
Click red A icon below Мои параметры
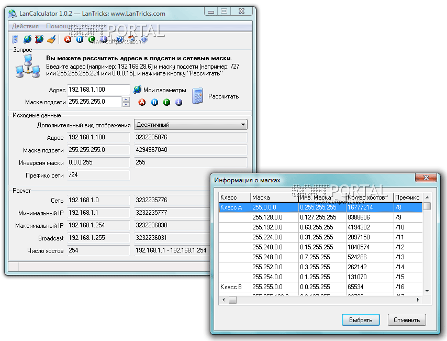click(x=142, y=102)
